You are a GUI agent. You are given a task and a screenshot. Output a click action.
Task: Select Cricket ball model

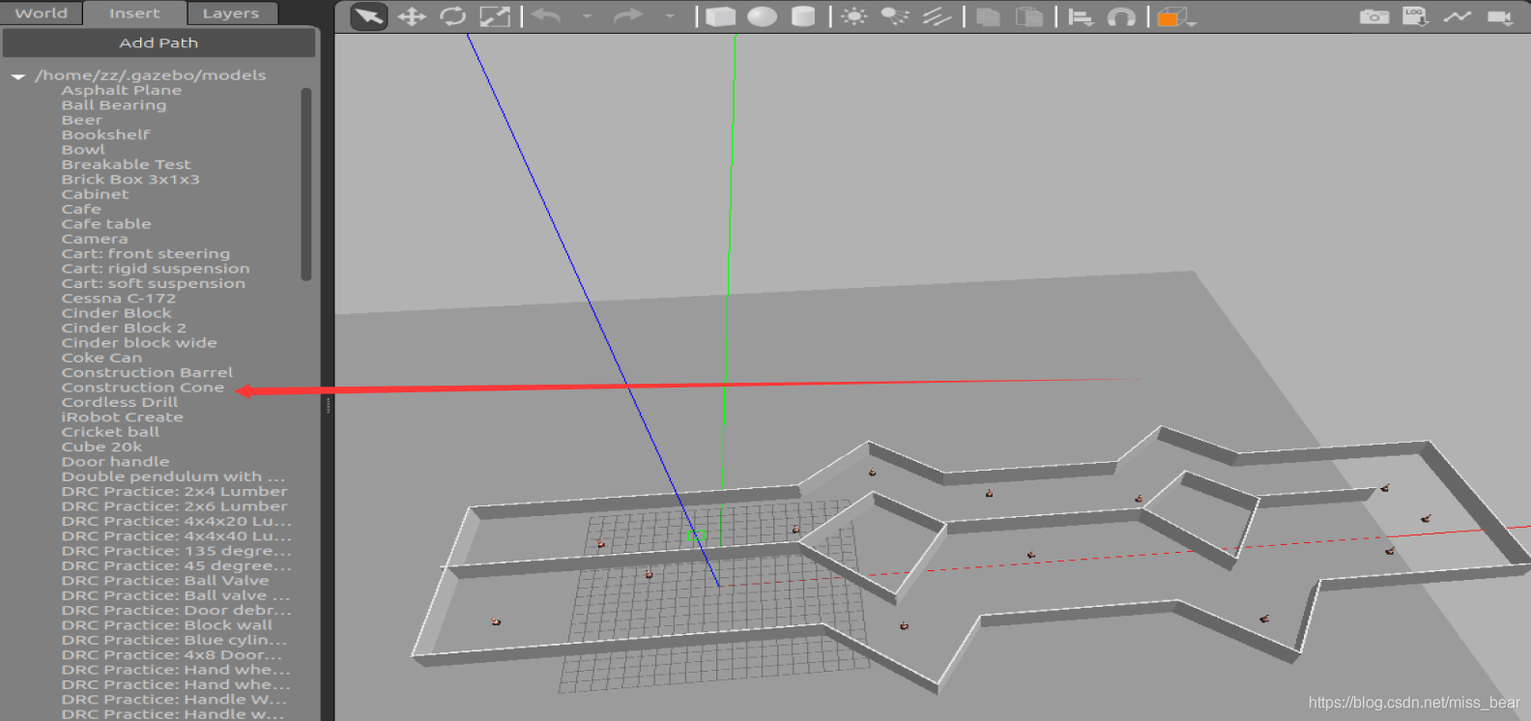pyautogui.click(x=110, y=432)
